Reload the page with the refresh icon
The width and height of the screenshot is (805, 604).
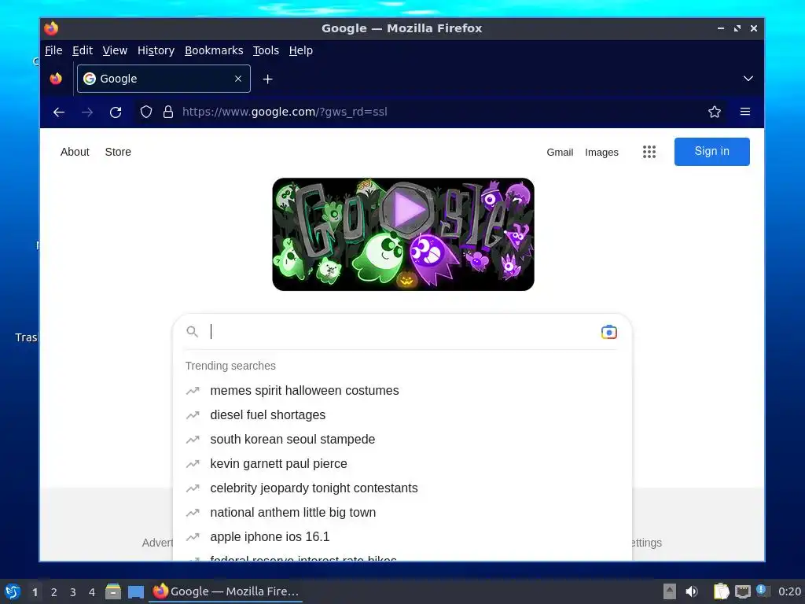pyautogui.click(x=116, y=112)
